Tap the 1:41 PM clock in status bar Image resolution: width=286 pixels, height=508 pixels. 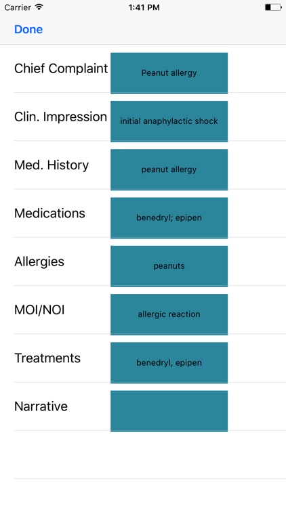pos(144,7)
